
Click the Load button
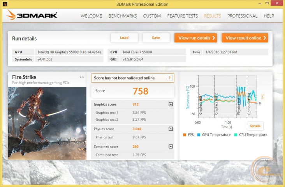click(124, 38)
